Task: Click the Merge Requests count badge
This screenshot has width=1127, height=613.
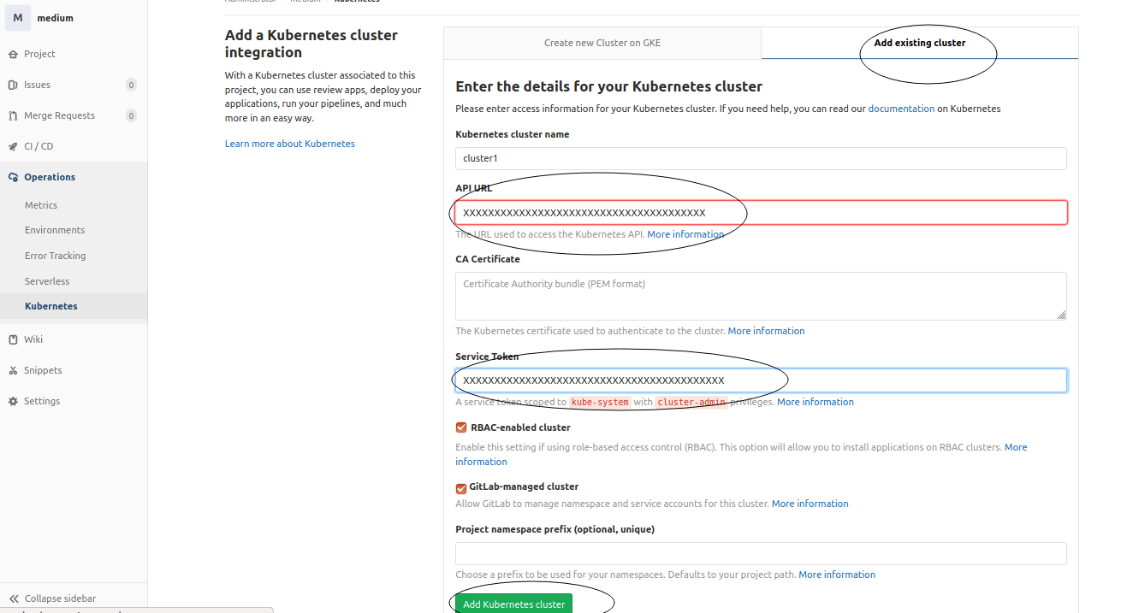Action: tap(131, 115)
